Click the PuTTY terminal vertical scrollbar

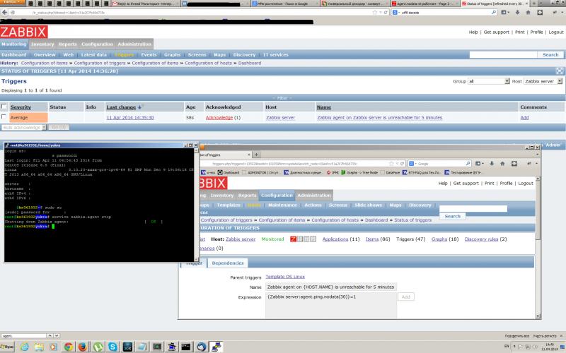tap(197, 203)
